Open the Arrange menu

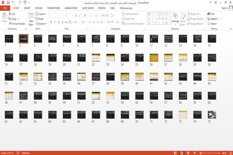click(x=175, y=19)
